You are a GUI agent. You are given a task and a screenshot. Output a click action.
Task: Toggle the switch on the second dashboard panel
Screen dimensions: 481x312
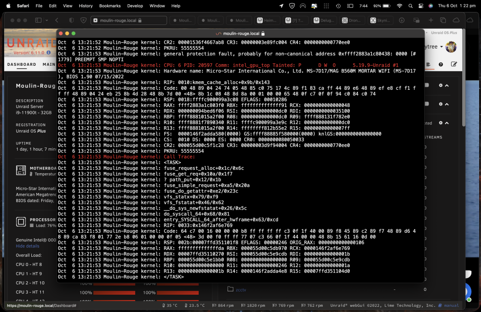[x=426, y=104]
